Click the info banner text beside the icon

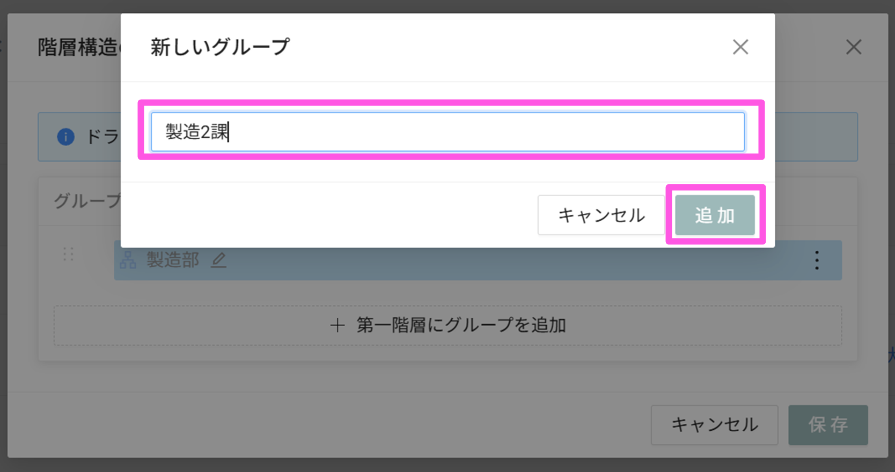pyautogui.click(x=103, y=137)
